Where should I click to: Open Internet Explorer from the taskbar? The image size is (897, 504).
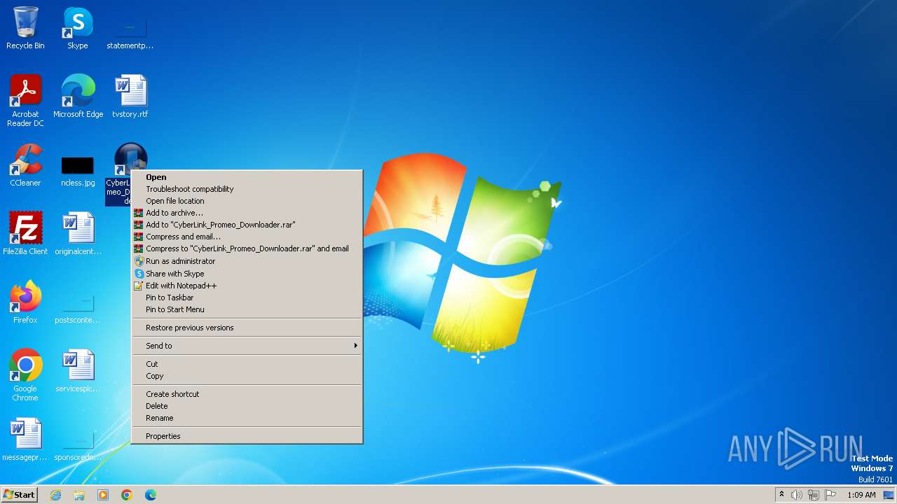tap(55, 495)
